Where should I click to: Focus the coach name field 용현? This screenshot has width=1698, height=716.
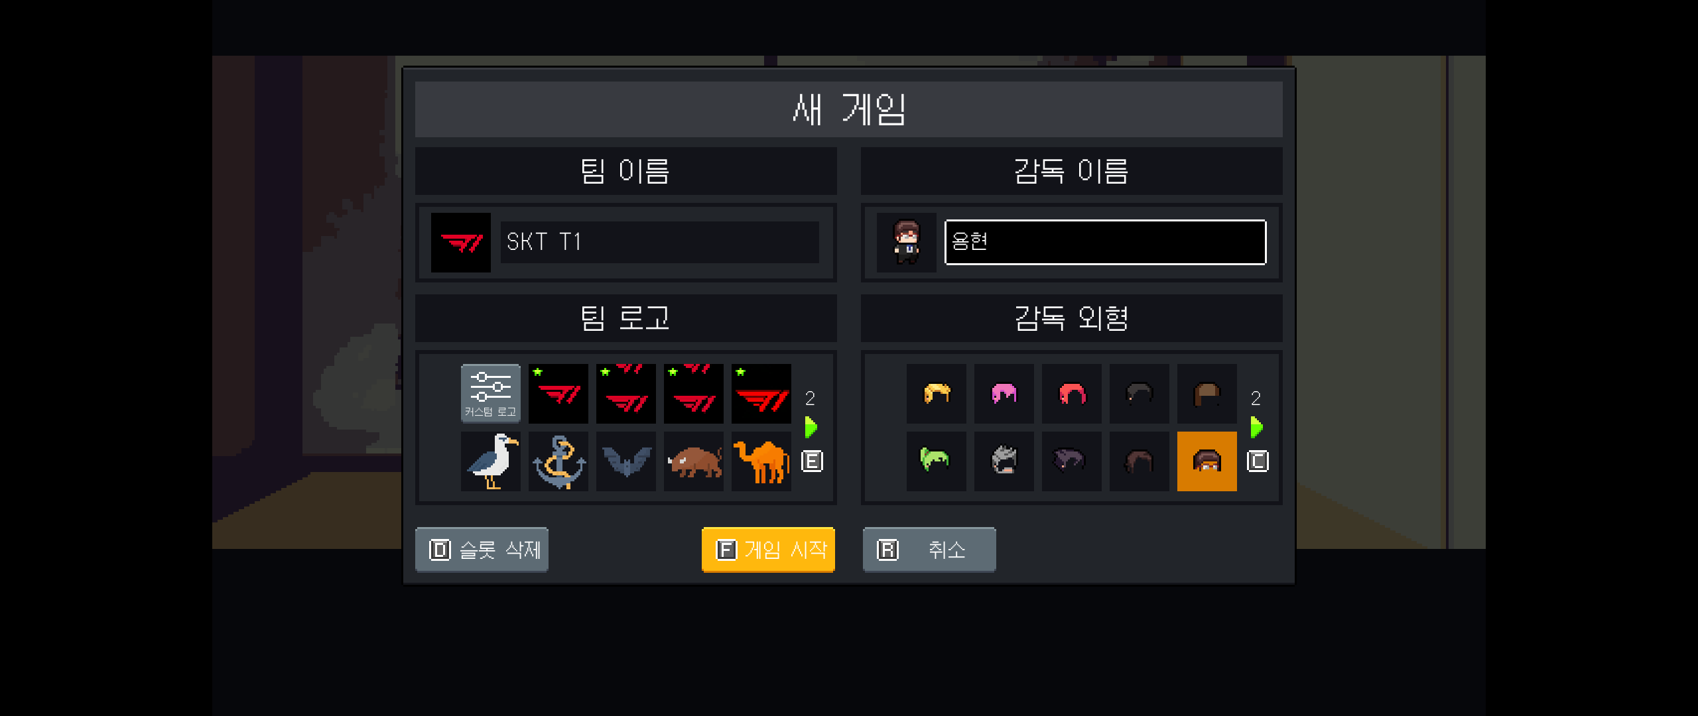(1105, 242)
